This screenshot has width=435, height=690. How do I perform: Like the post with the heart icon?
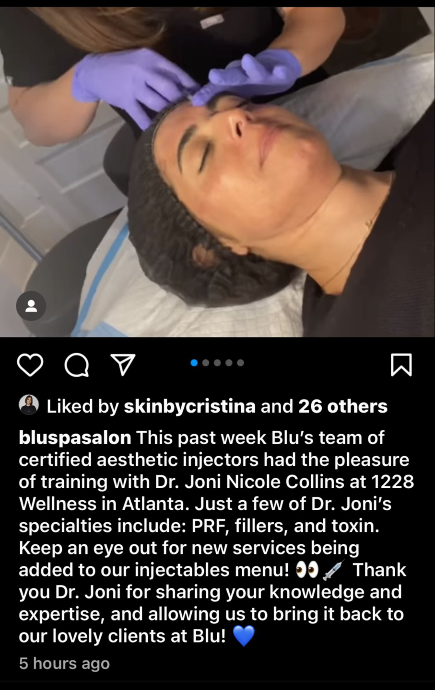(x=30, y=365)
